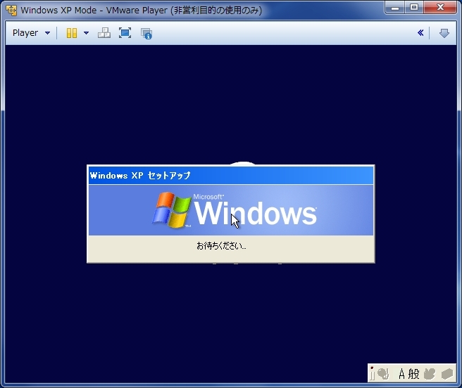Open the Player menu
This screenshot has height=388, width=462.
[31, 32]
